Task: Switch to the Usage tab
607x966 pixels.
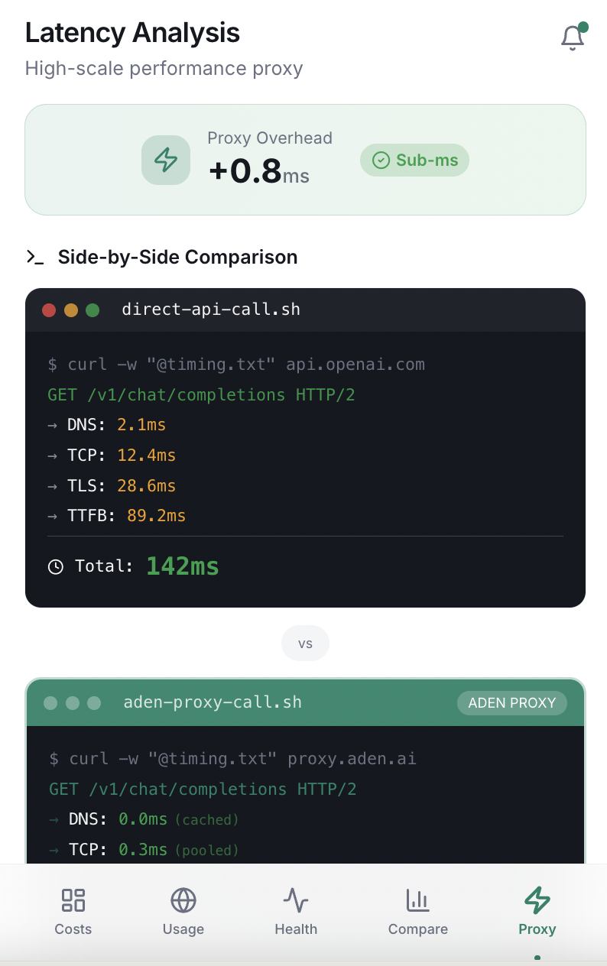Action: [183, 912]
